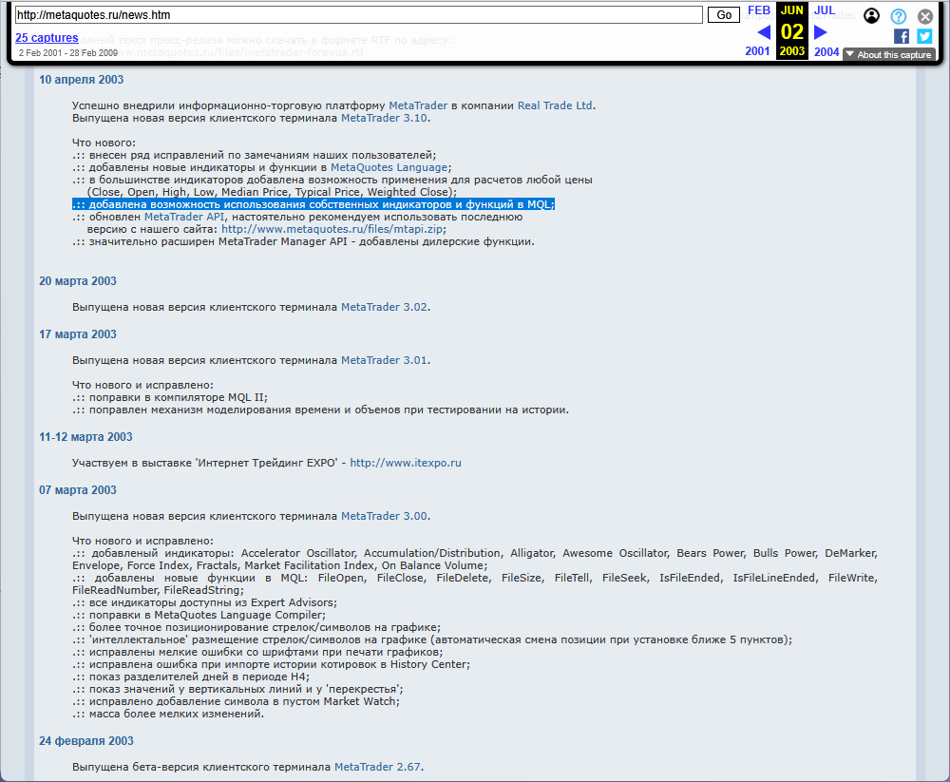This screenshot has width=950, height=782.
Task: Select year 2001 in timeline
Action: point(757,51)
